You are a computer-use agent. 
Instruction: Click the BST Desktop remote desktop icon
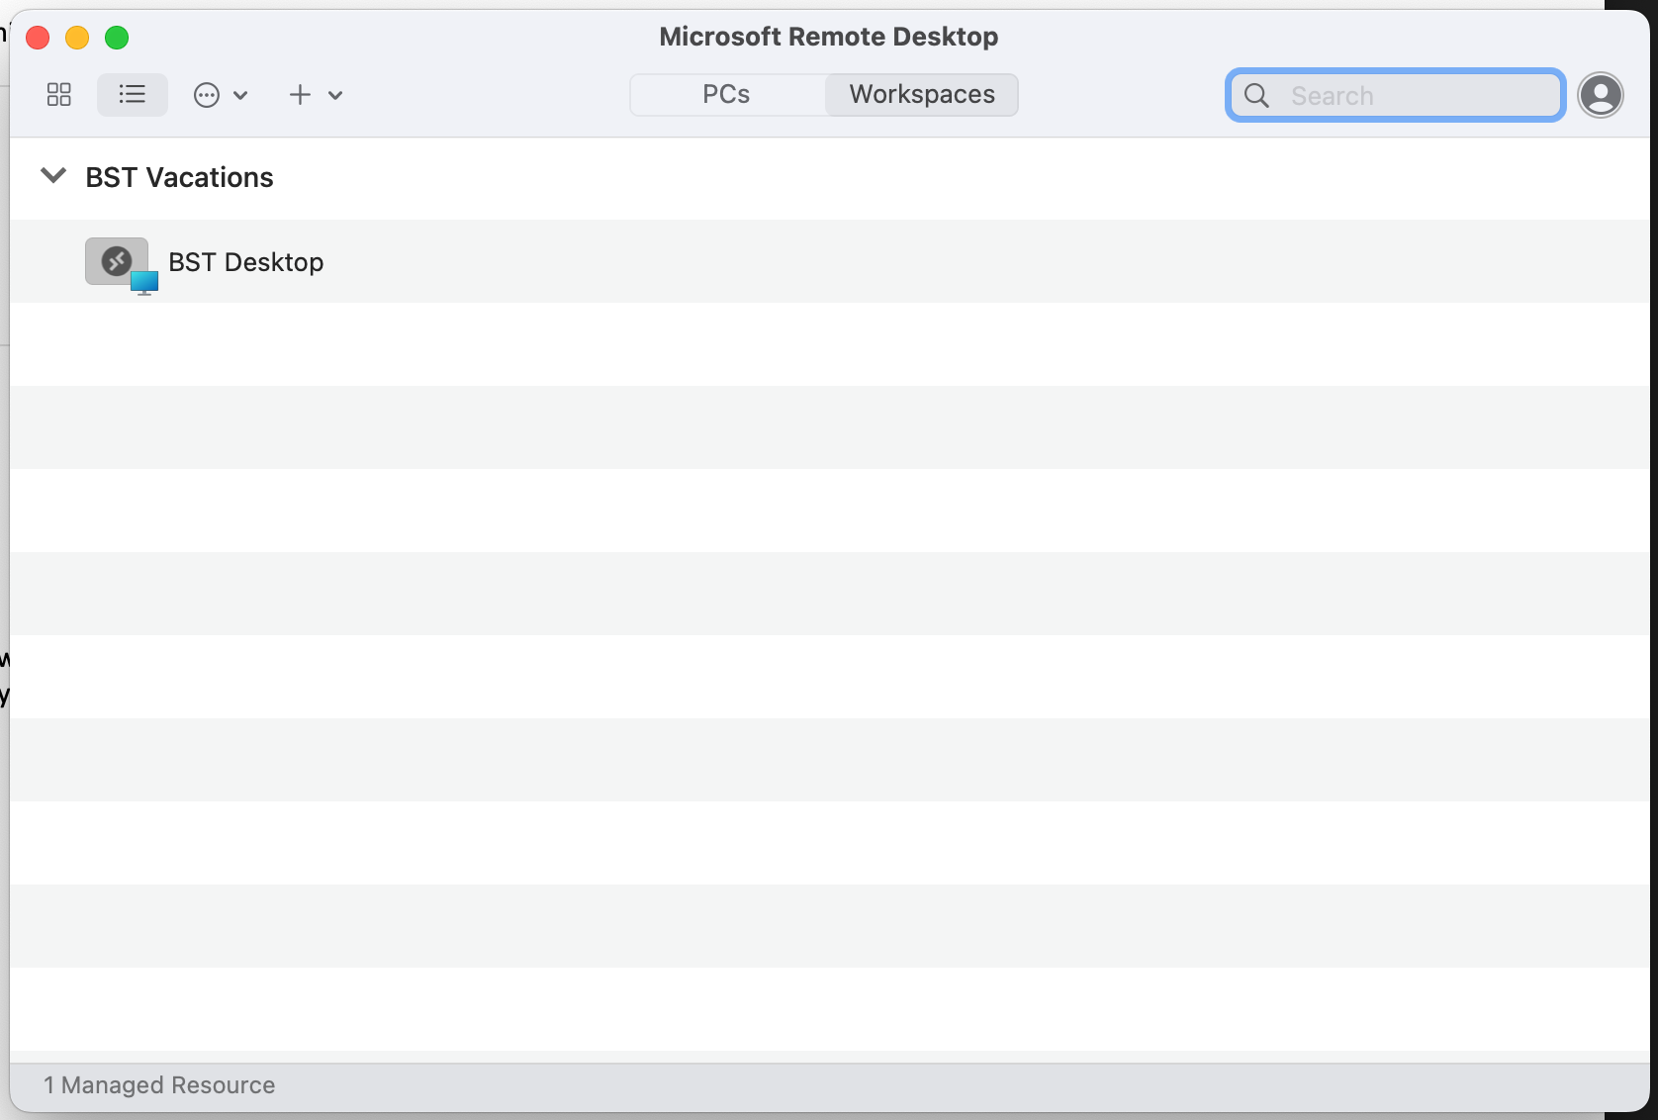coord(120,263)
